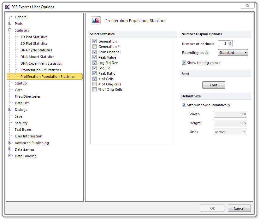Enable the Generation # checkbox
The height and width of the screenshot is (220, 260).
tap(94, 47)
